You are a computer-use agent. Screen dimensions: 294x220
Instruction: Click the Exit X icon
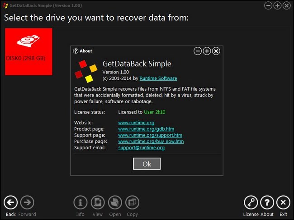coord(283,202)
